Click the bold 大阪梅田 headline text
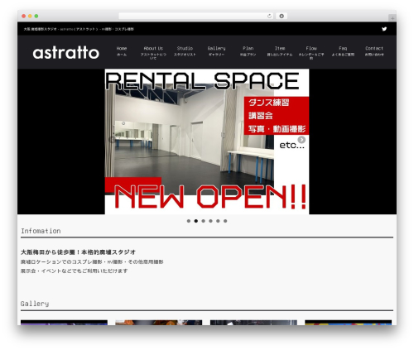The image size is (414, 350). (78, 252)
